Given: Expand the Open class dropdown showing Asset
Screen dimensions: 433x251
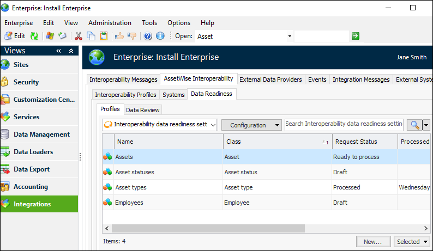Looking at the screenshot, I should coord(290,36).
